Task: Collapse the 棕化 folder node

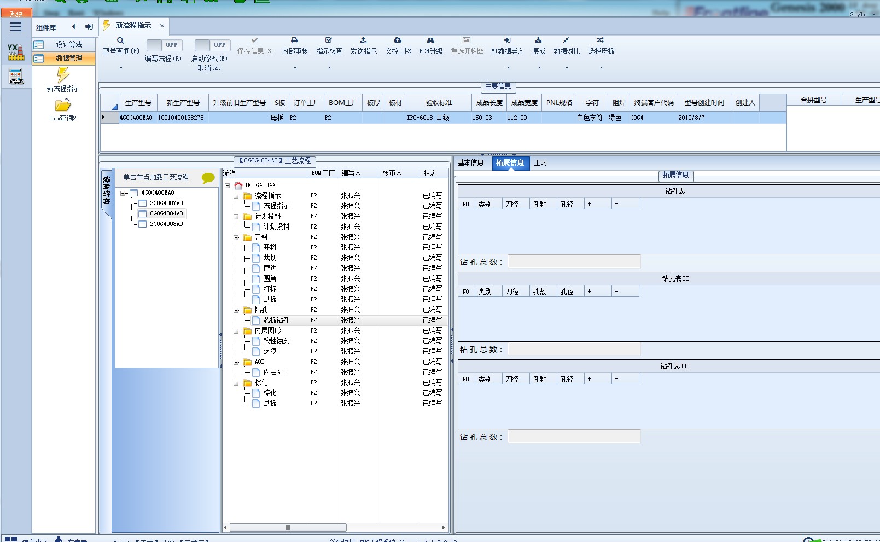Action: (x=236, y=383)
